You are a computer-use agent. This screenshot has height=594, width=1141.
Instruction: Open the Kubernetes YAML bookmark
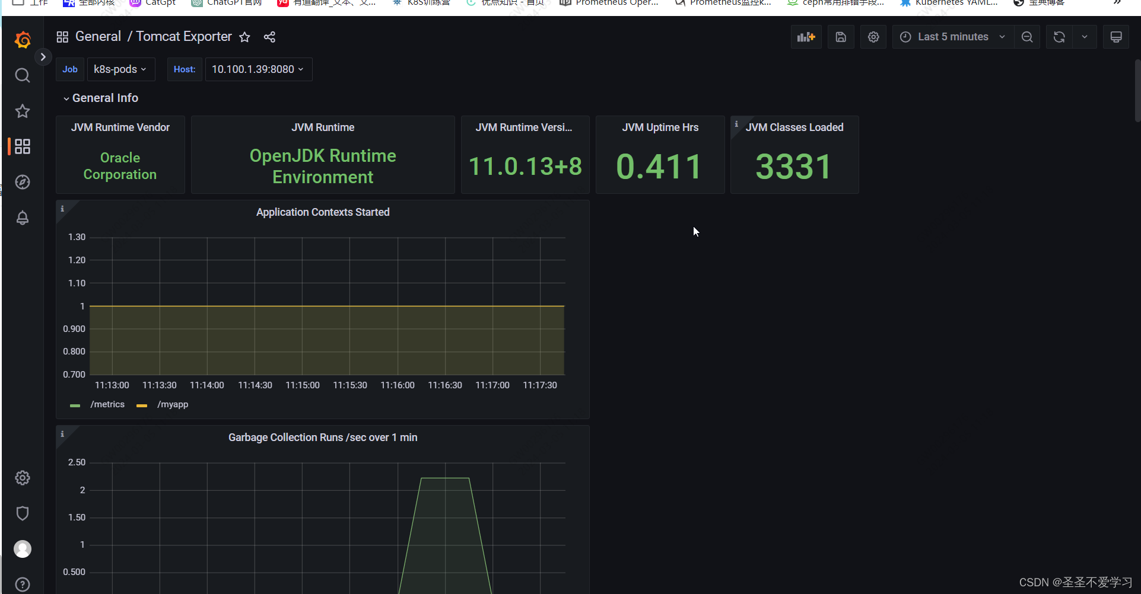click(x=949, y=3)
